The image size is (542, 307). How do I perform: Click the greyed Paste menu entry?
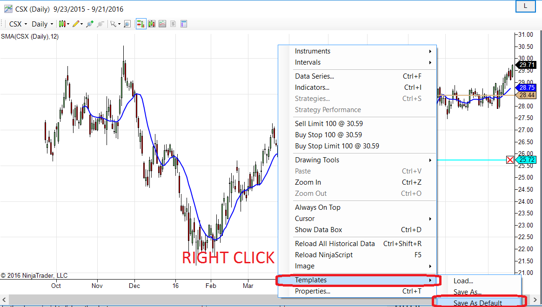point(357,171)
